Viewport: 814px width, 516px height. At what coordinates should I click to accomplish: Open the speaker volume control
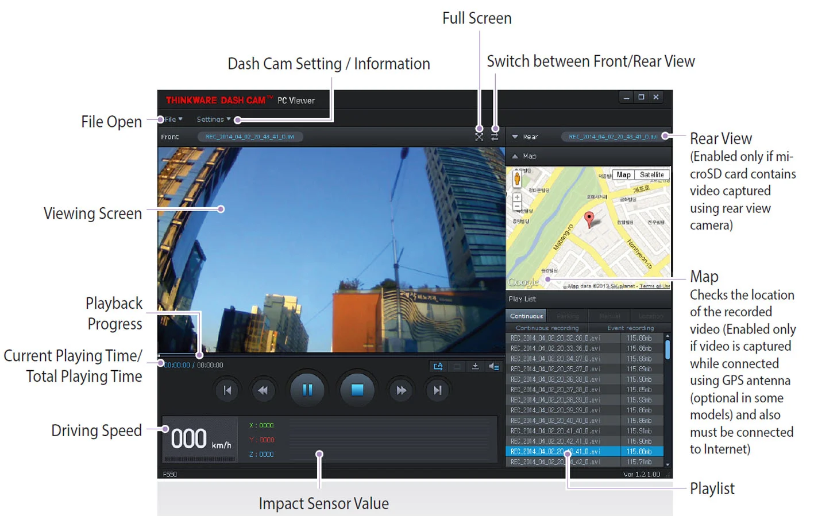[x=493, y=366]
